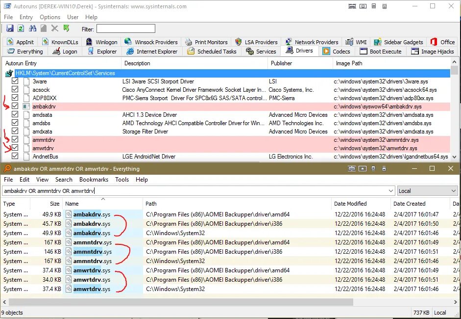Screen dimensions: 461x319
Task: Open the Print Monitors tab
Action: pyautogui.click(x=207, y=42)
